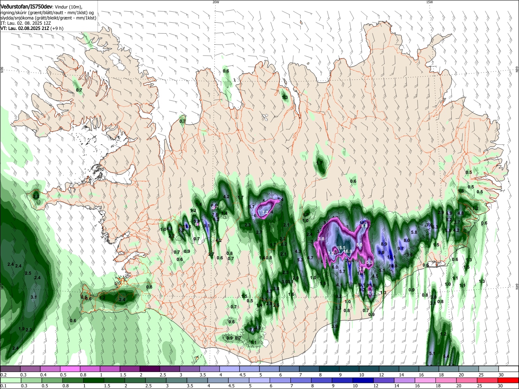Click the 0.2 label on the upper scale

tap(3, 375)
